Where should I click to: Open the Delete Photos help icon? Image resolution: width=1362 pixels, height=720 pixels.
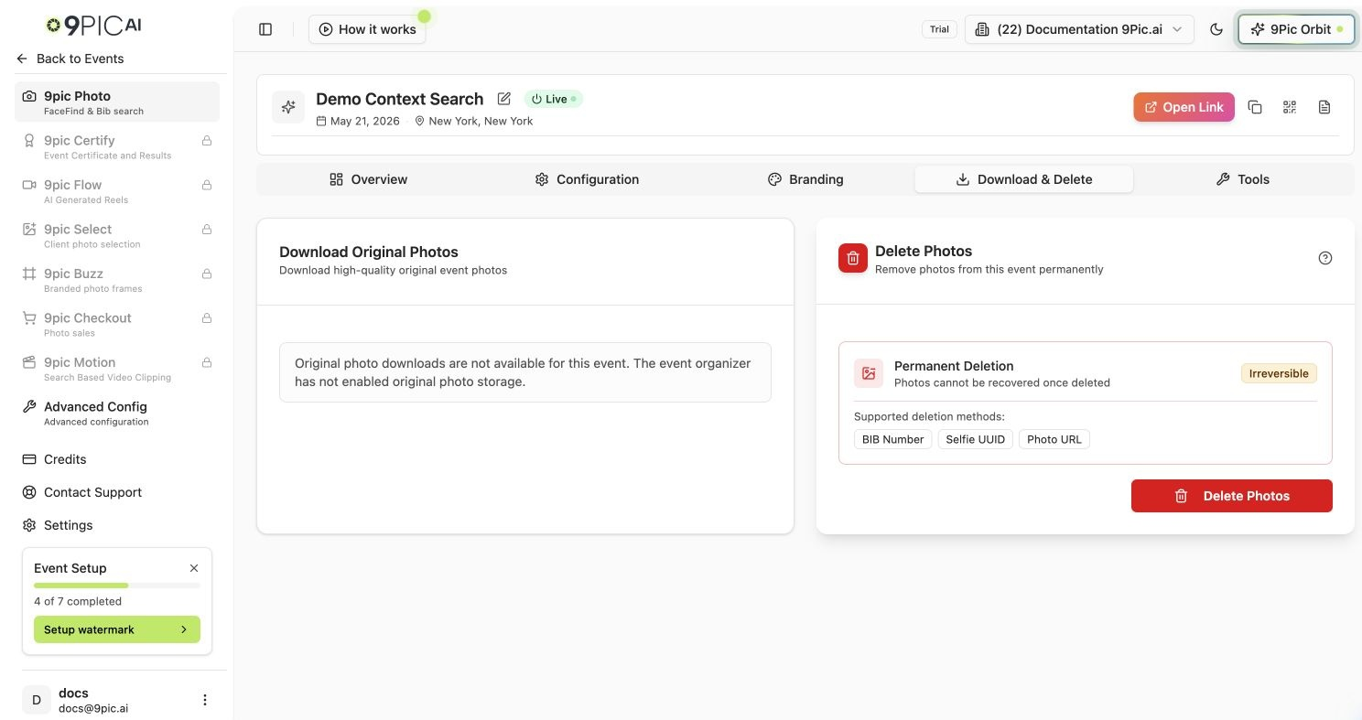1324,258
